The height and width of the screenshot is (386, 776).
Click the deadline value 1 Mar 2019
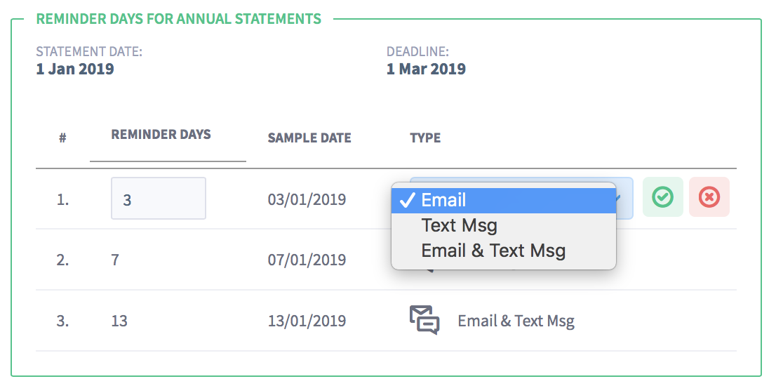[426, 69]
